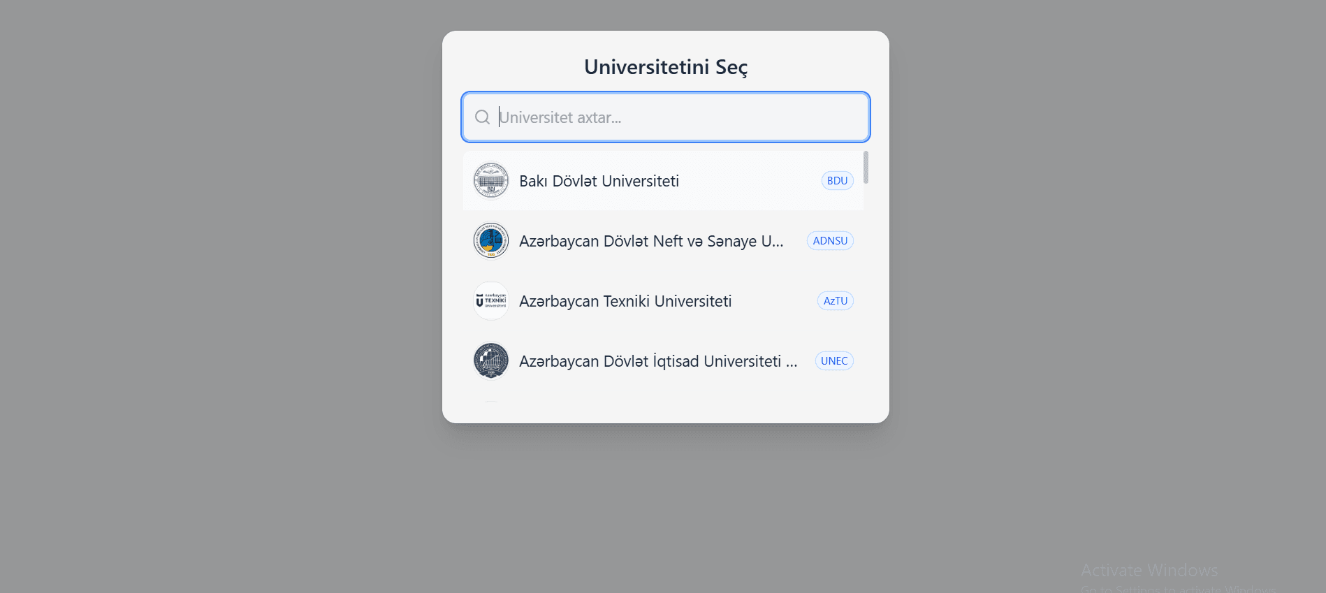Click the ADNSU university emblem
Screen dimensions: 1326x593
point(490,240)
